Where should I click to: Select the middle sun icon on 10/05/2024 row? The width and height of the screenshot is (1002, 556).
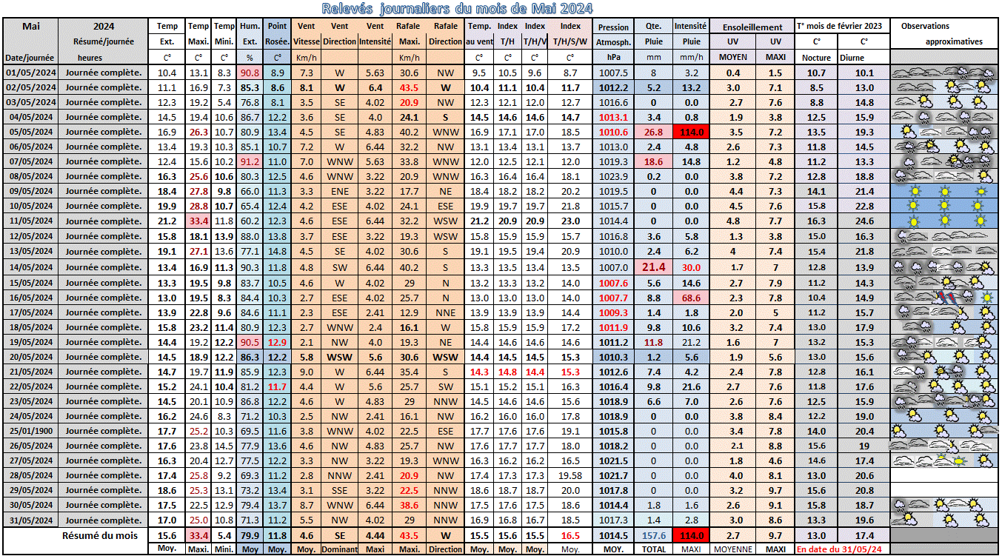pyautogui.click(x=945, y=206)
